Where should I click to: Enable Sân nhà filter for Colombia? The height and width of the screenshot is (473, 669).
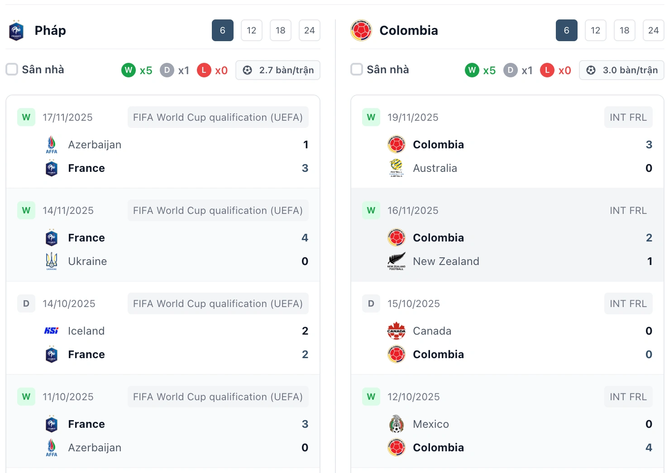click(357, 69)
